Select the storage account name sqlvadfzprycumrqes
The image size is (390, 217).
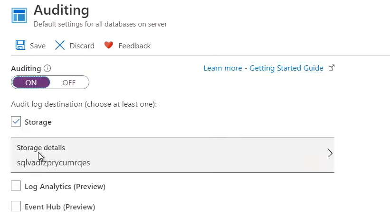pyautogui.click(x=53, y=163)
